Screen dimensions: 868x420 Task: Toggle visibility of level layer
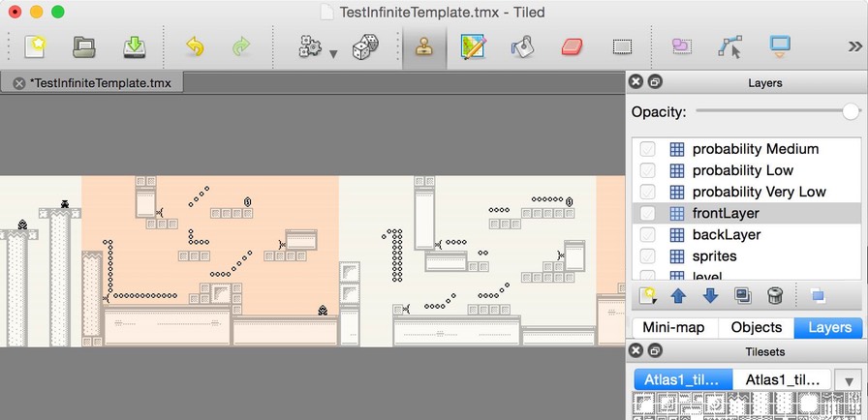pyautogui.click(x=647, y=275)
